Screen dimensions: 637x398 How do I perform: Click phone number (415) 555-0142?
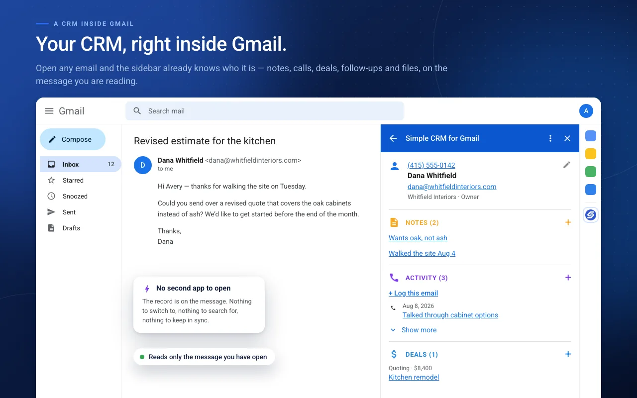click(x=431, y=165)
